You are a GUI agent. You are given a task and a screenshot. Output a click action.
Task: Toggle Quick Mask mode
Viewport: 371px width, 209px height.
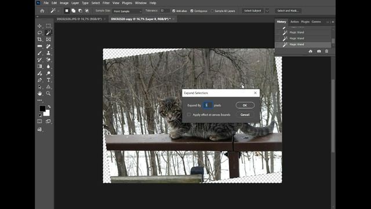tap(39, 121)
